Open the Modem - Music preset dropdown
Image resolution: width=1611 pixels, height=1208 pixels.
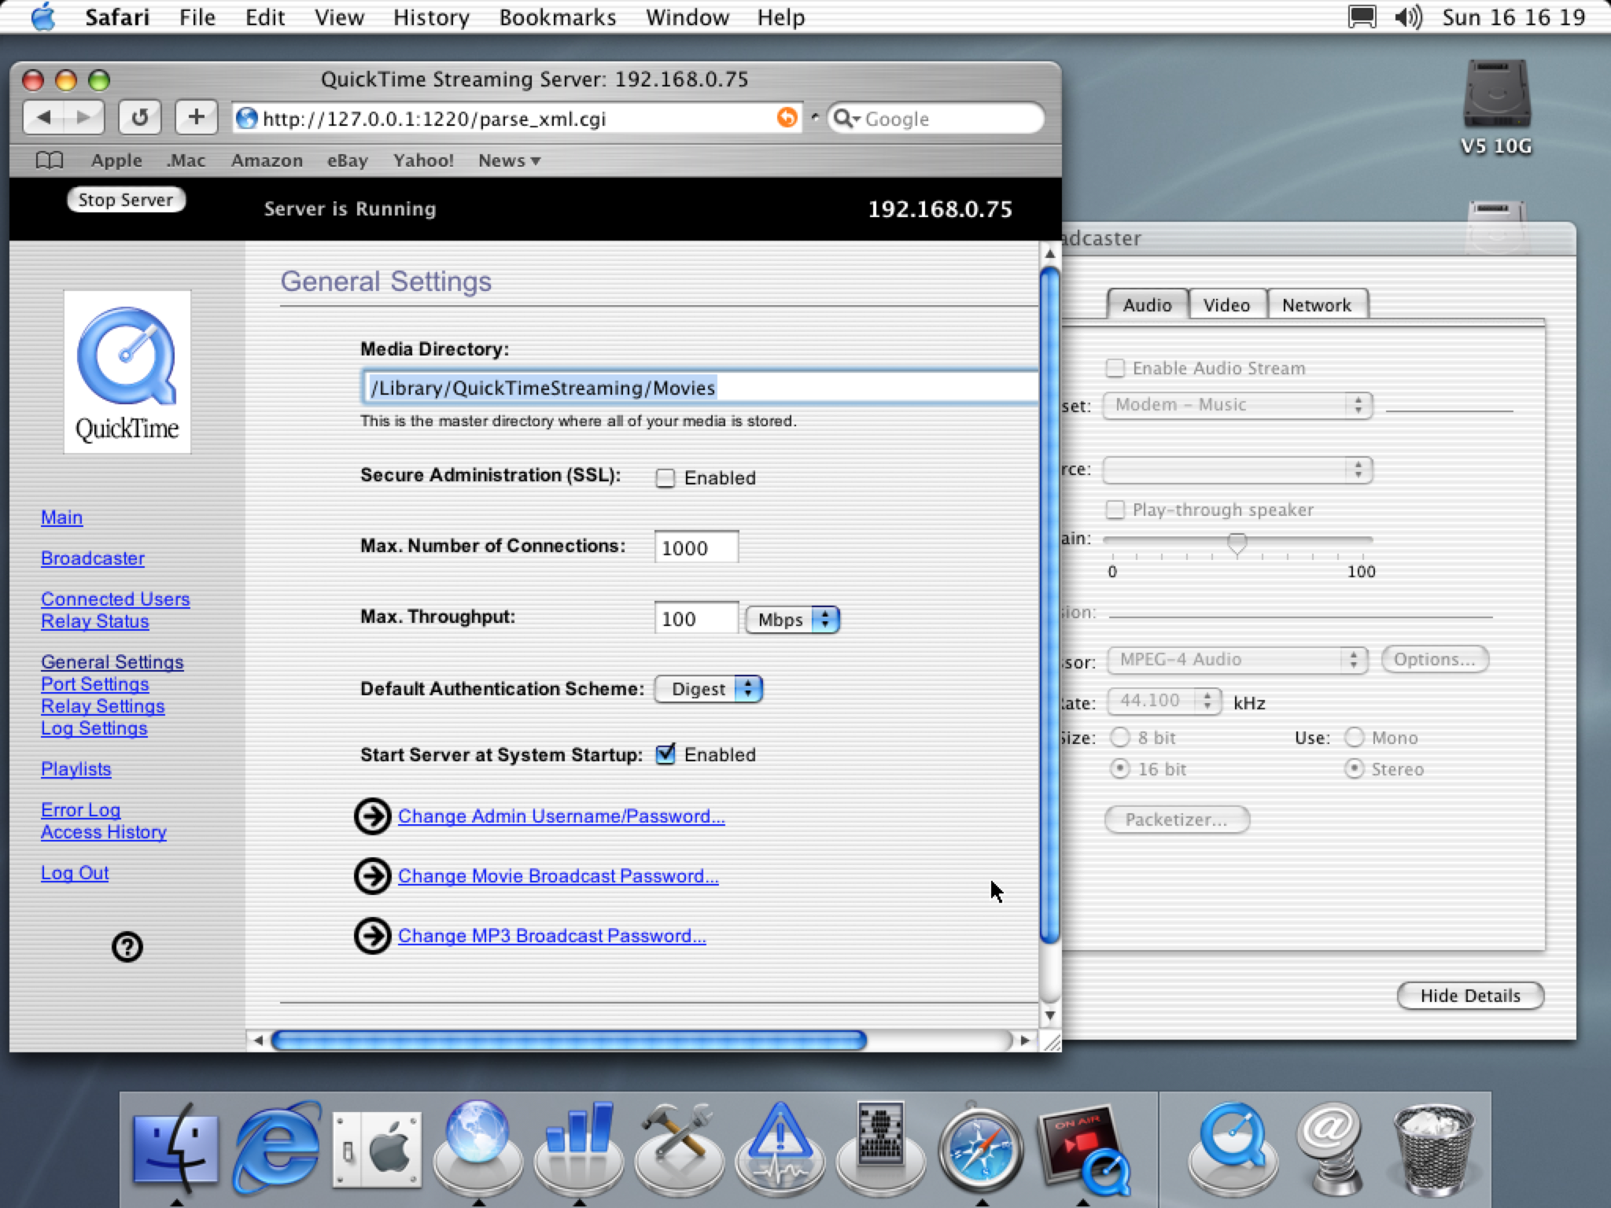click(1237, 405)
